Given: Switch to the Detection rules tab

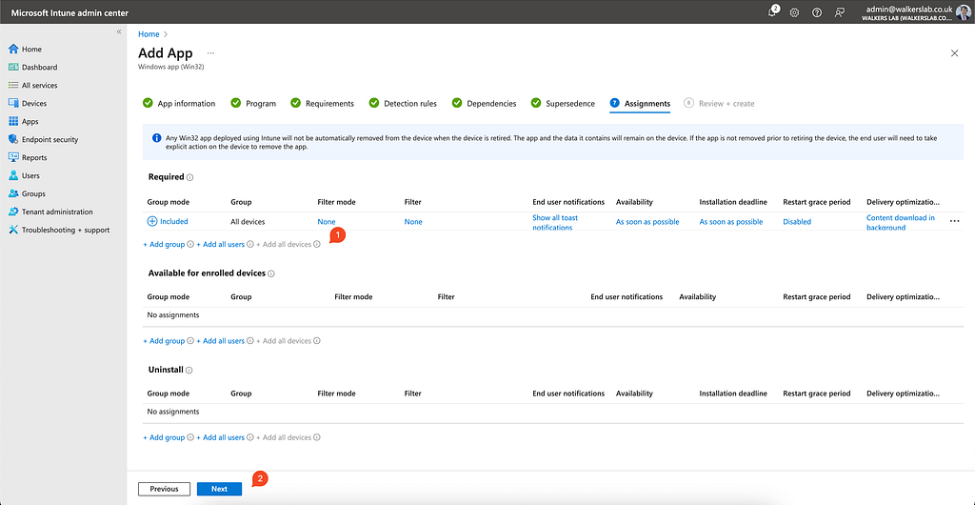Looking at the screenshot, I should (409, 104).
